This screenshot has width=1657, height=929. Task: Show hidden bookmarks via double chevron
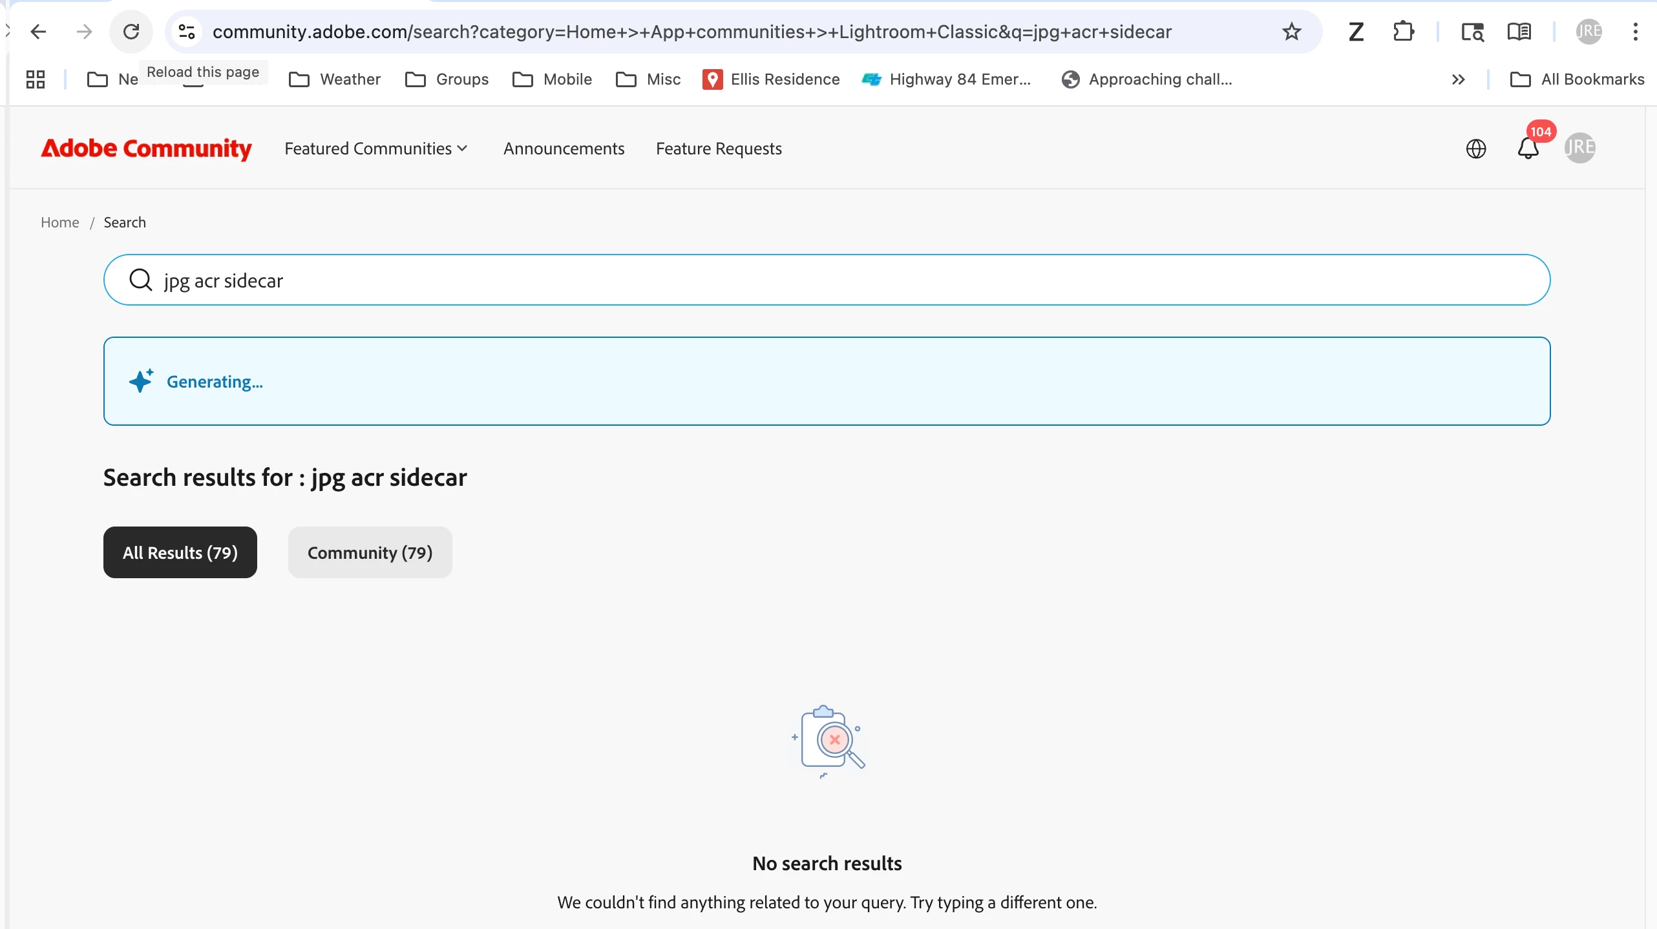1458,79
